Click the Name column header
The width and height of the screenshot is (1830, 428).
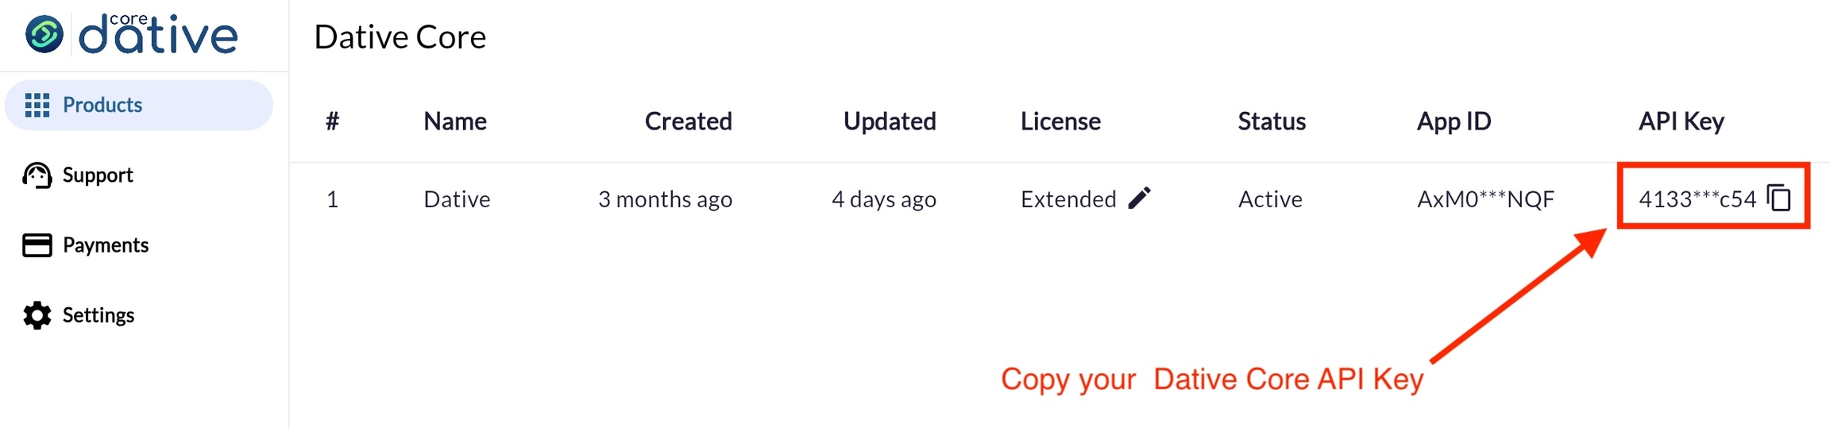[455, 121]
